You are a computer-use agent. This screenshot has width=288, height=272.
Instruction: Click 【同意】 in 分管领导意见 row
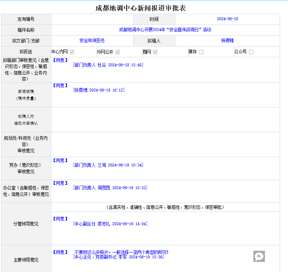click(60, 219)
